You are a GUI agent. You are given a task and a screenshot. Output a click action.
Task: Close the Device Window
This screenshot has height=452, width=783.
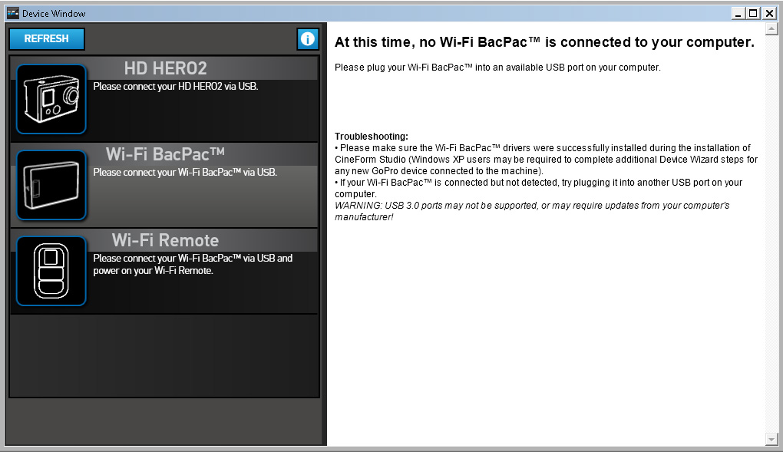point(769,14)
